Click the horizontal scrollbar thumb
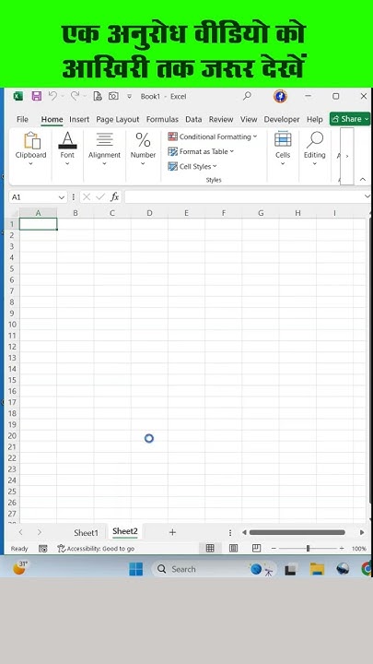 tap(297, 532)
